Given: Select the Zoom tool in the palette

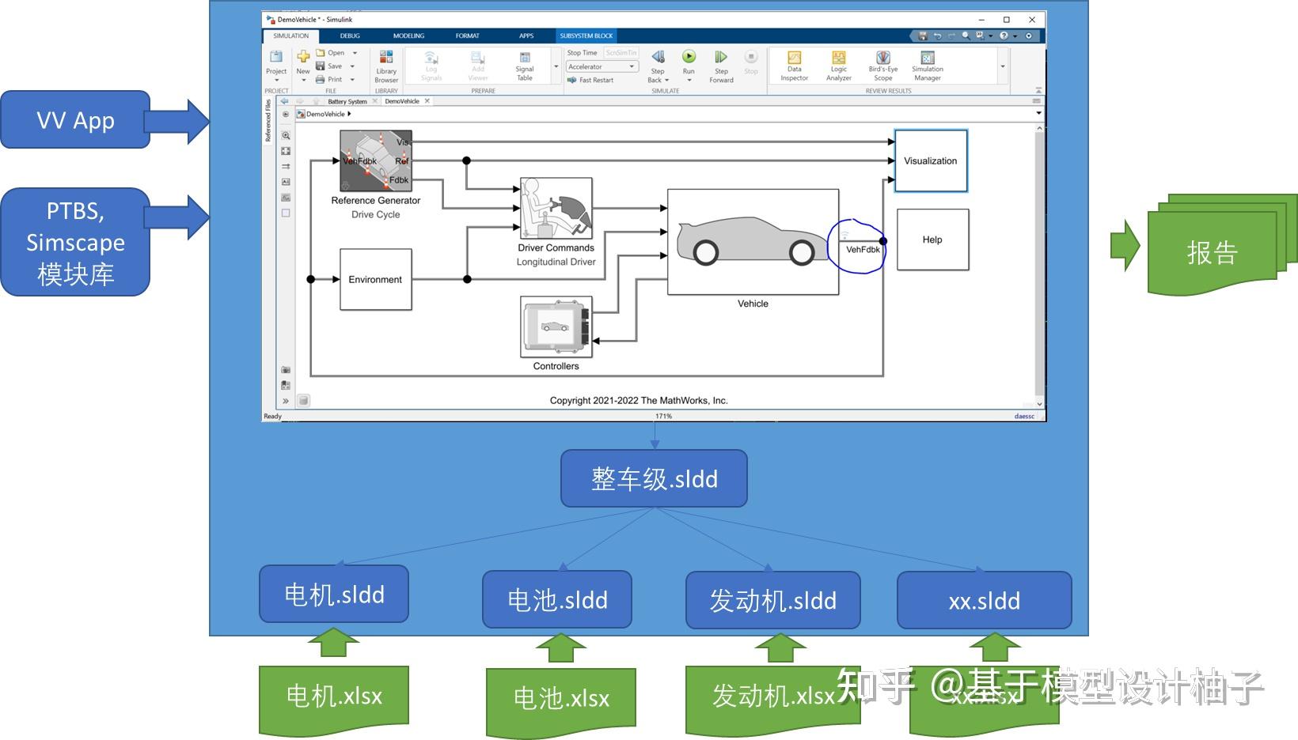Looking at the screenshot, I should click(x=286, y=135).
